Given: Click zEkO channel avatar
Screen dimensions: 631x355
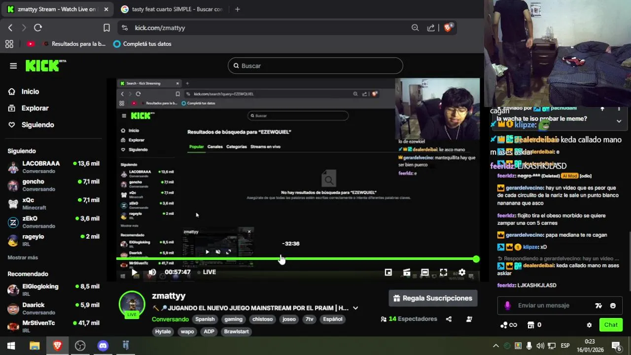Looking at the screenshot, I should pos(13,222).
